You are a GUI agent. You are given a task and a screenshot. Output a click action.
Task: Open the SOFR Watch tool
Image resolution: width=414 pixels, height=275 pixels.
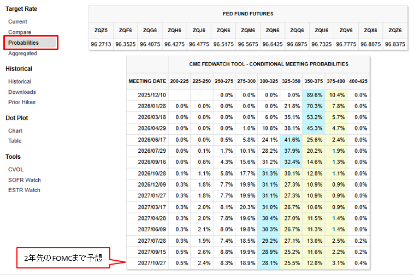coord(25,180)
